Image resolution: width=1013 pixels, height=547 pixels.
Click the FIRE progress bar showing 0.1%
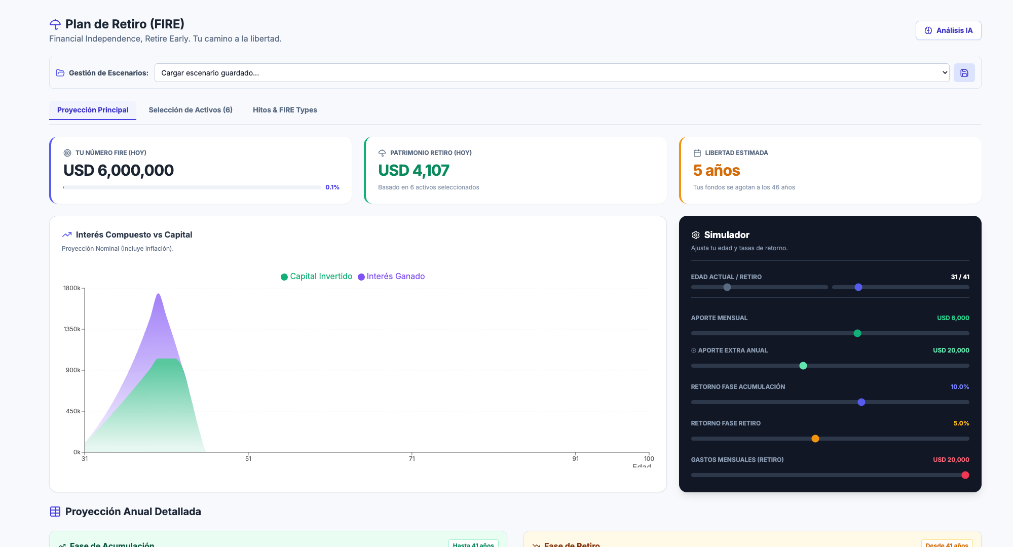tap(190, 187)
